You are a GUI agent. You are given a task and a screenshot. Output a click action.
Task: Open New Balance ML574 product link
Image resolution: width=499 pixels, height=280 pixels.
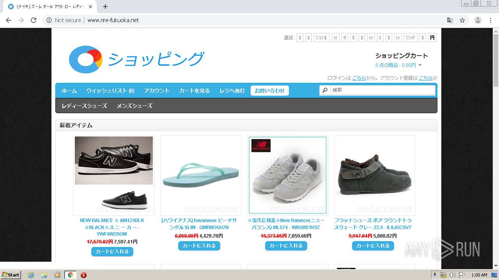286,224
